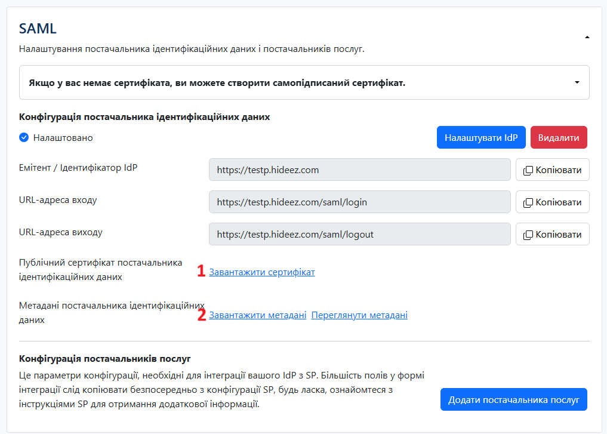
Task: Expand the self-signed certificate panel arrow
Action: click(x=577, y=82)
